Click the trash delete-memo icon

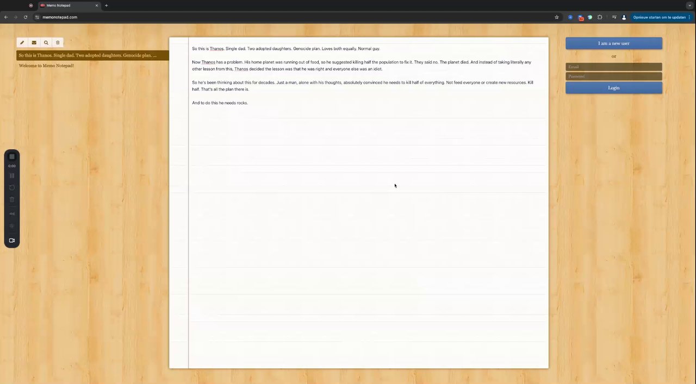(x=58, y=42)
